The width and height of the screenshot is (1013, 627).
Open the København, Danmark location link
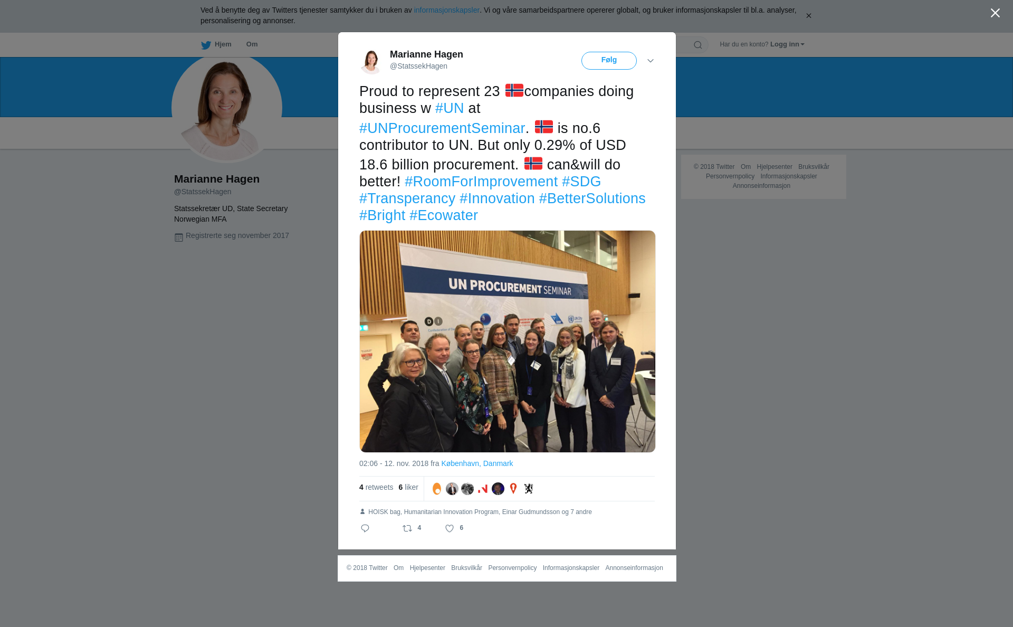477,463
